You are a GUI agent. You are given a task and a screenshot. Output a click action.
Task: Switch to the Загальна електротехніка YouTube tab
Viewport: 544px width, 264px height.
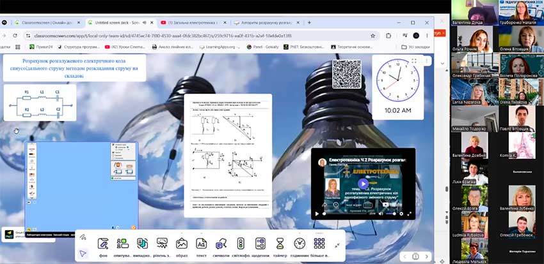click(193, 23)
